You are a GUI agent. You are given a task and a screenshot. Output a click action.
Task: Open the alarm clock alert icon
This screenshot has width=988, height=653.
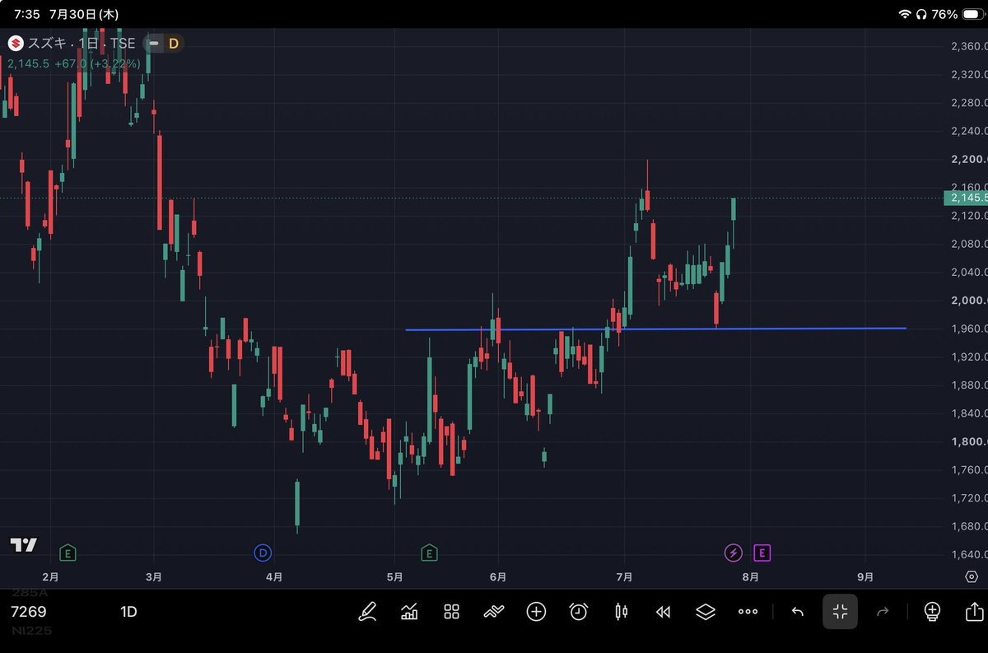[x=579, y=612]
